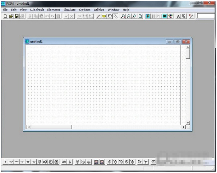
Task: Click the horizontal scrollbar left arrow
Action: pyautogui.click(x=29, y=127)
